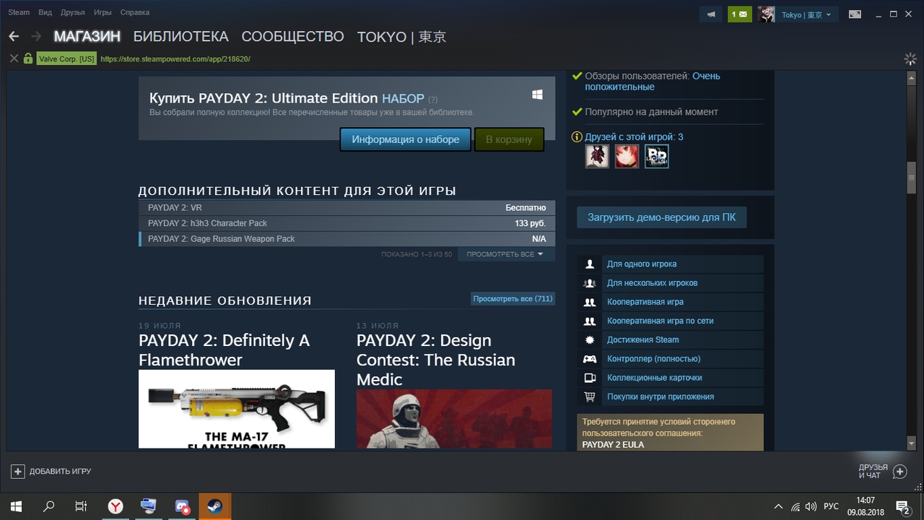Select the МАГАЗИН store tab
Image resolution: width=924 pixels, height=520 pixels.
click(87, 37)
